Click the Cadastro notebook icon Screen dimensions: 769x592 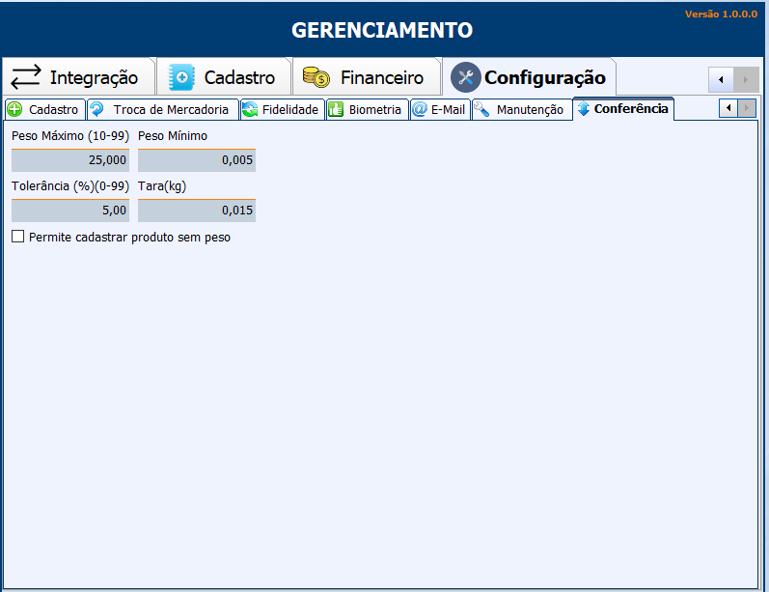[x=181, y=77]
